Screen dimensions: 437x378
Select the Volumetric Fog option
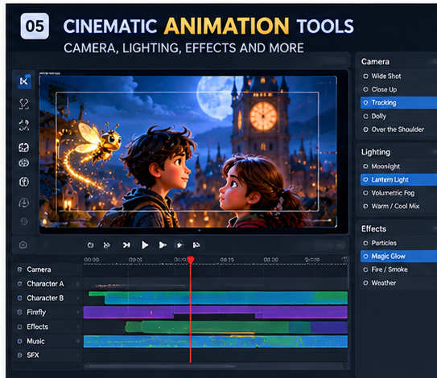tap(398, 193)
